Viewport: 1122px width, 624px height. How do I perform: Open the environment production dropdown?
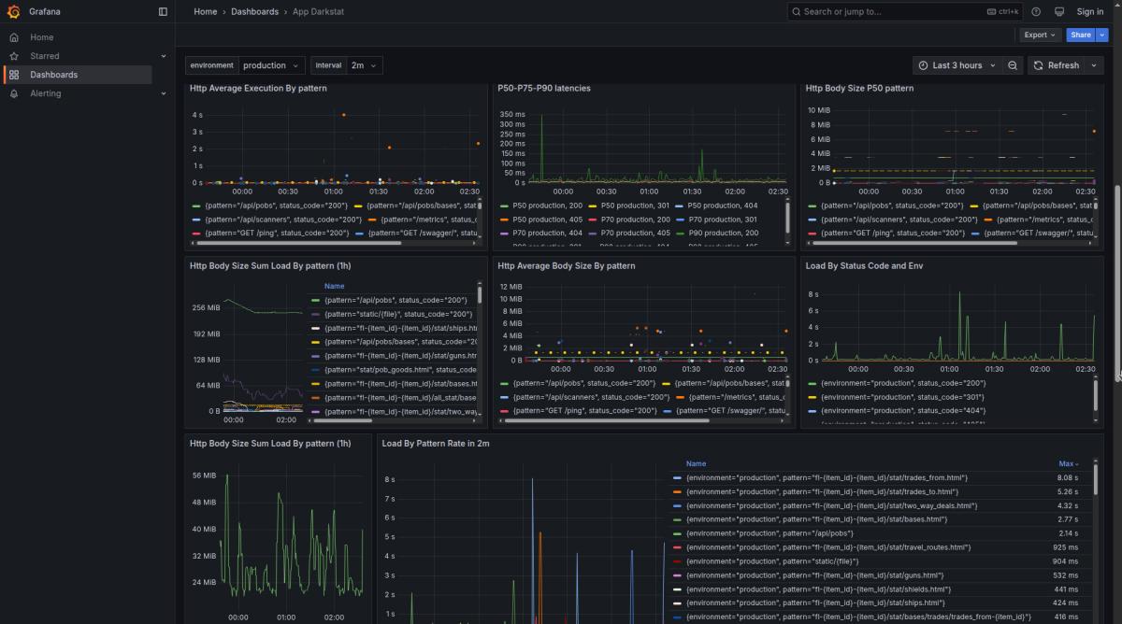pos(272,65)
